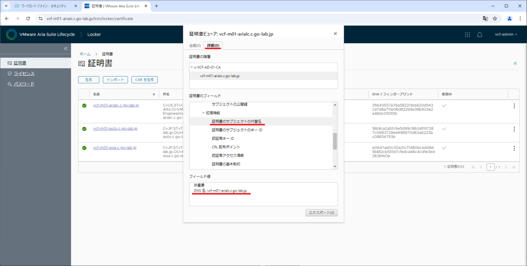
Task: Collapse the c-VCF-AD-01-CA hierarchy node
Action: pyautogui.click(x=192, y=67)
